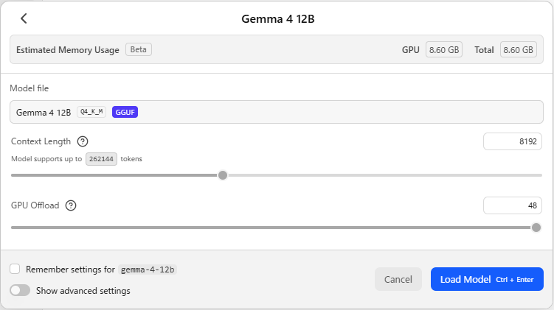The image size is (554, 310).
Task: Click the Q4_K_M quantization badge
Action: point(91,112)
